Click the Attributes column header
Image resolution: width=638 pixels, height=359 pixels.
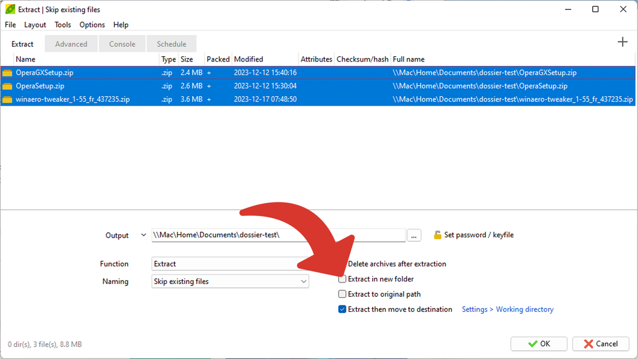pyautogui.click(x=316, y=59)
